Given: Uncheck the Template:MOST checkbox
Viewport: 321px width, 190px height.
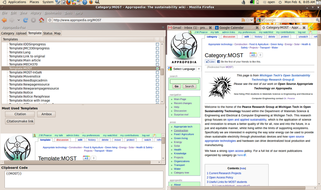Looking at the screenshot, I should tap(157, 69).
